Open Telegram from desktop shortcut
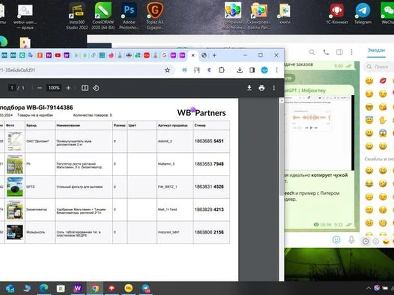394x295 pixels. tap(363, 12)
